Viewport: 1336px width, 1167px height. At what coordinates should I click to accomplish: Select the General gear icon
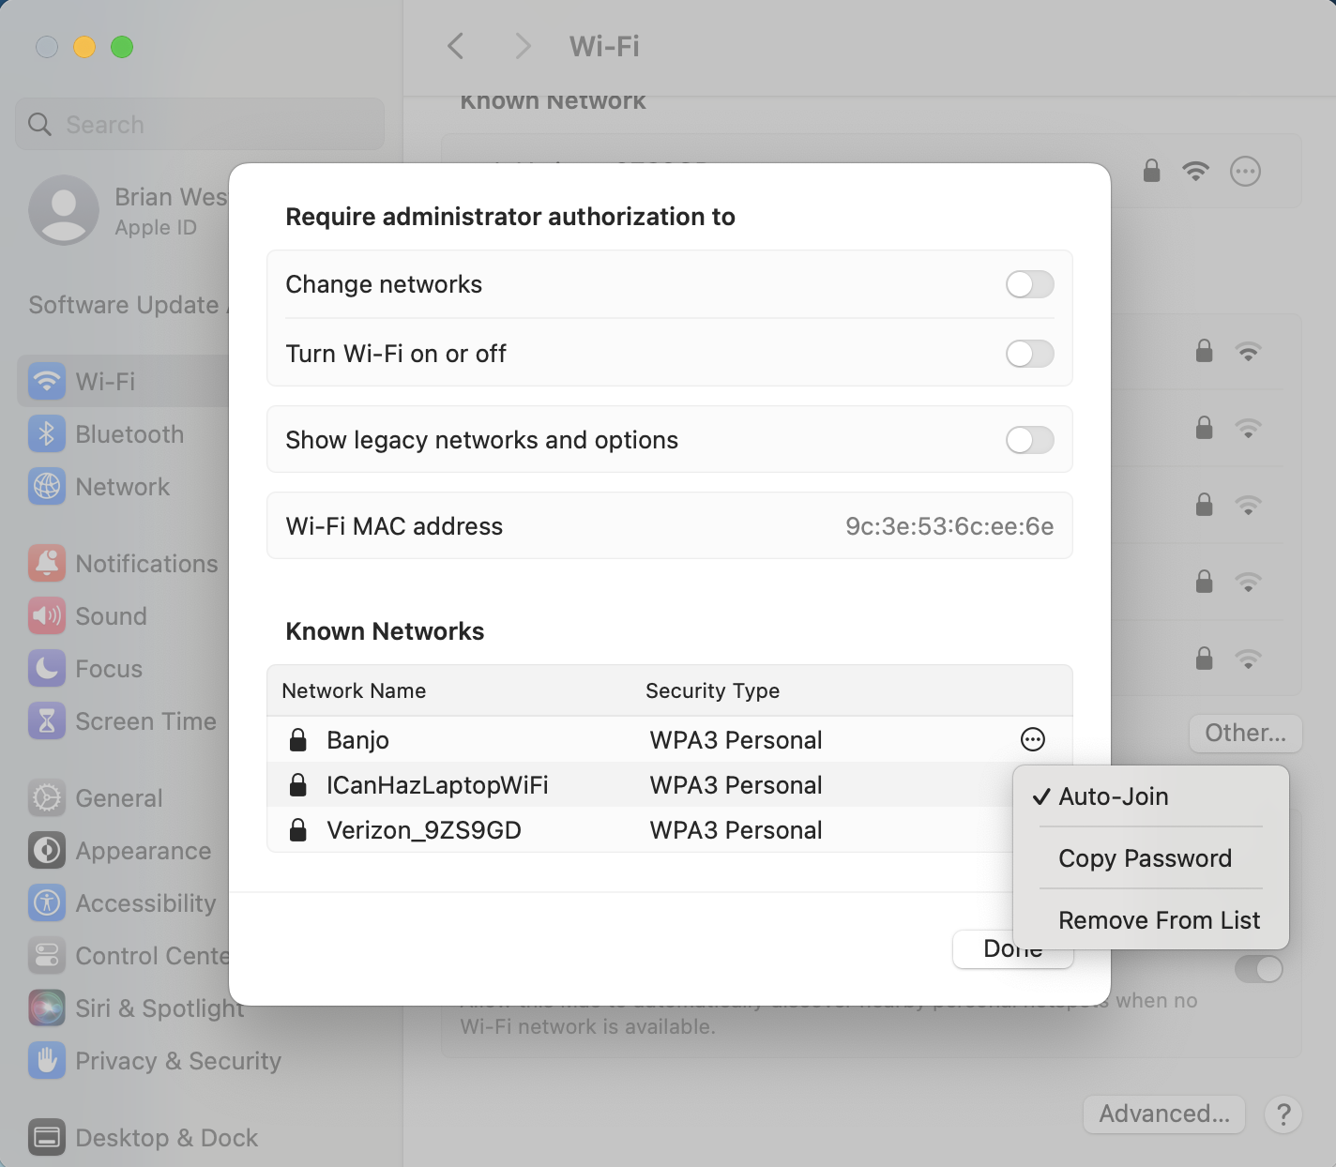(x=47, y=797)
